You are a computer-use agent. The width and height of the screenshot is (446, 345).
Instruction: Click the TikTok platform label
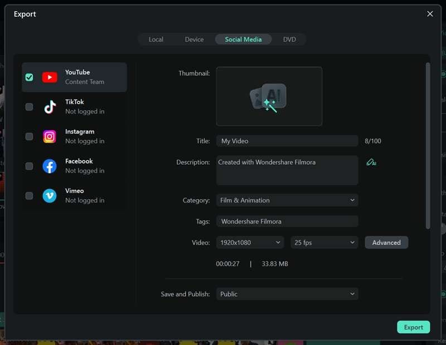75,102
